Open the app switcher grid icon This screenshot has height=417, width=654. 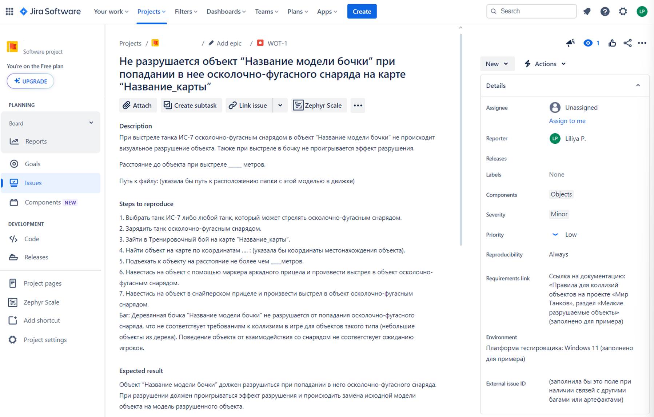pyautogui.click(x=9, y=11)
